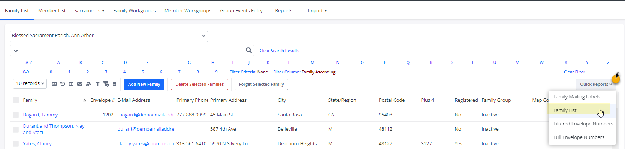Choose Family Mailing Labels from the menu
Screen dimensions: 625x149
pyautogui.click(x=577, y=97)
